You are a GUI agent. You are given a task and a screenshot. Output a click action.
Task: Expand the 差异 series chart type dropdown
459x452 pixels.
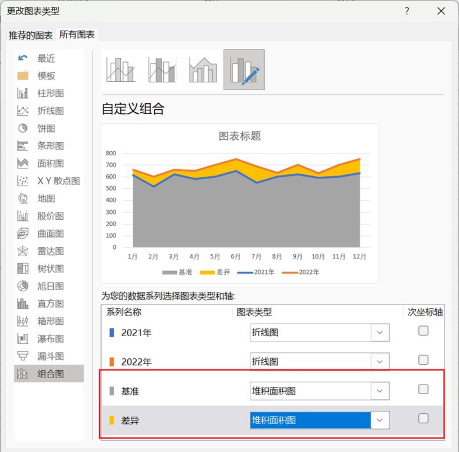(380, 420)
